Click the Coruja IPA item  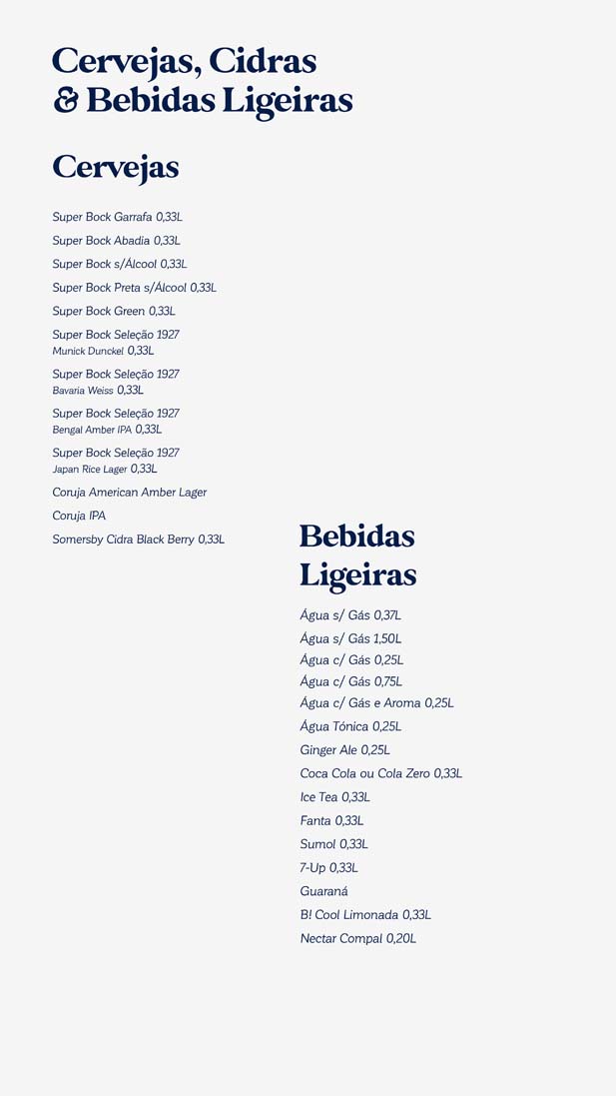[x=79, y=517]
